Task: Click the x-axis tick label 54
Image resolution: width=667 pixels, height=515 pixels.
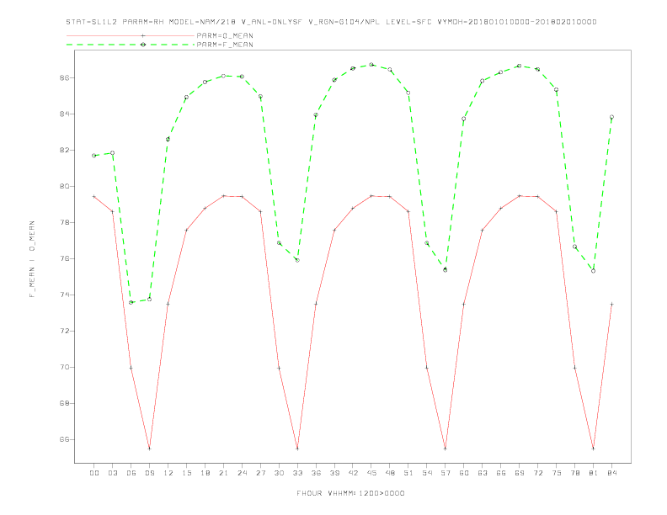Action: [427, 473]
